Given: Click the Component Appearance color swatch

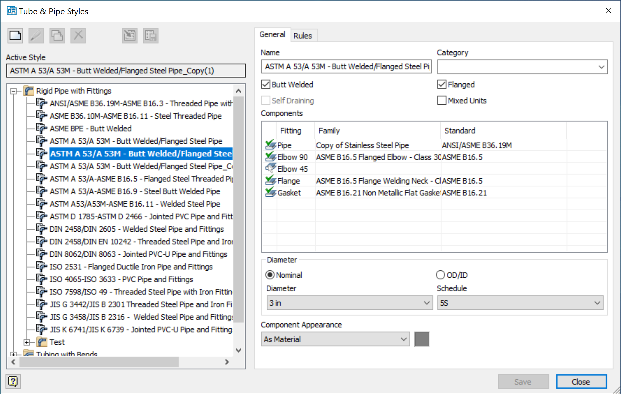Looking at the screenshot, I should 422,339.
